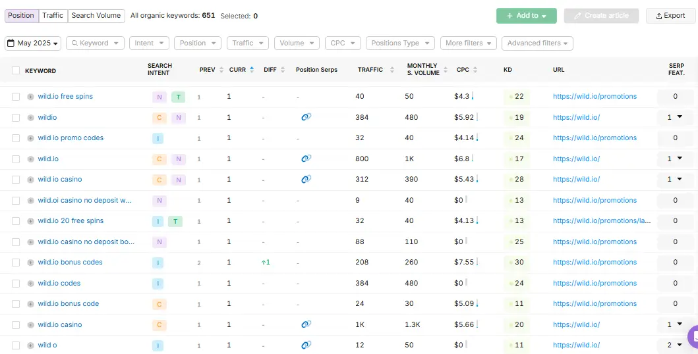Switch to the Position tab
The height and width of the screenshot is (354, 698).
pos(21,16)
